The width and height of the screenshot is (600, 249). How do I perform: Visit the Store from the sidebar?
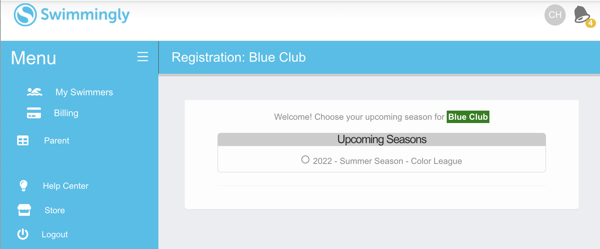55,211
